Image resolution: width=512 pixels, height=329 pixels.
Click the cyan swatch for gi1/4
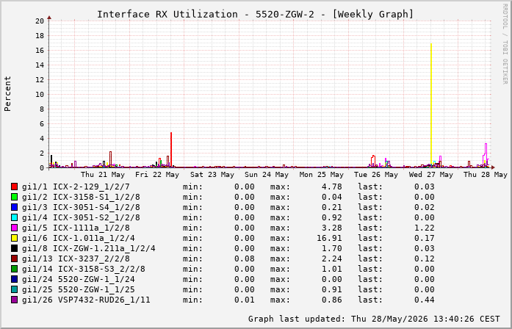click(14, 217)
